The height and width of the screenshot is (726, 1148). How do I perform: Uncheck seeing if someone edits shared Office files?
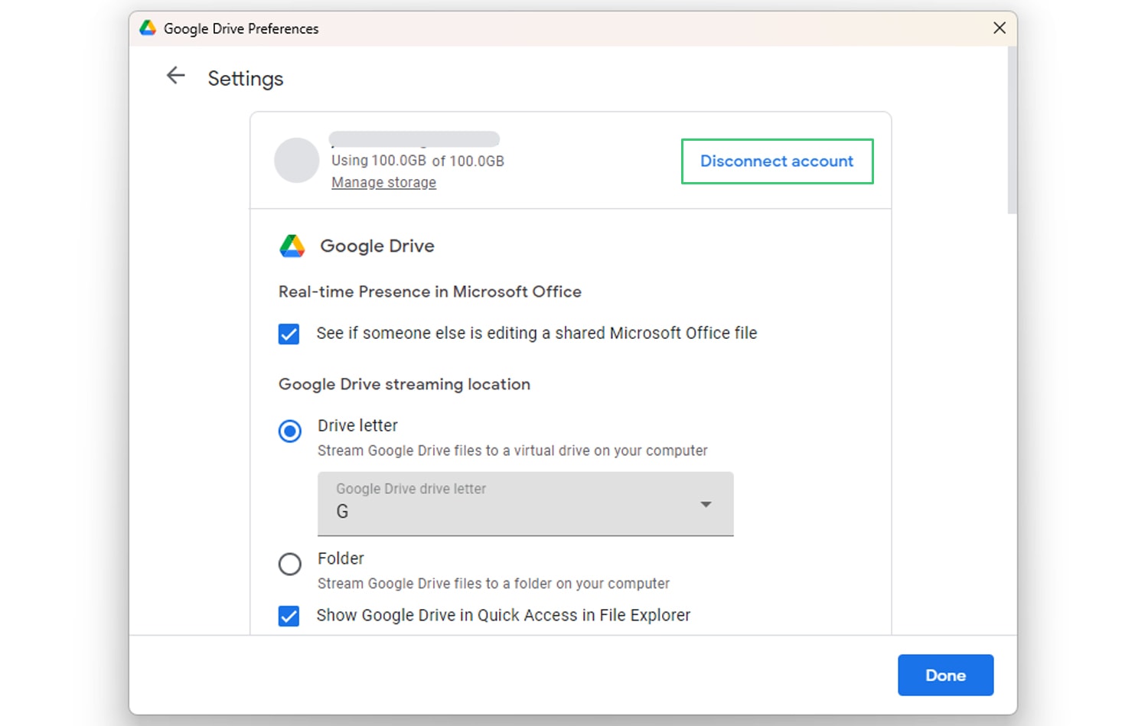pos(289,334)
